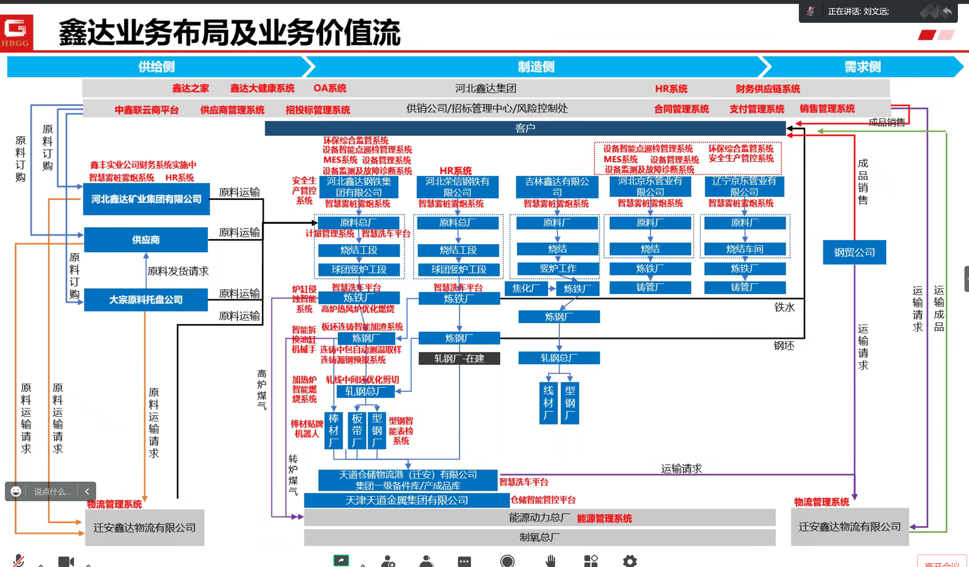Click the '钢贸公司' box

tap(854, 252)
